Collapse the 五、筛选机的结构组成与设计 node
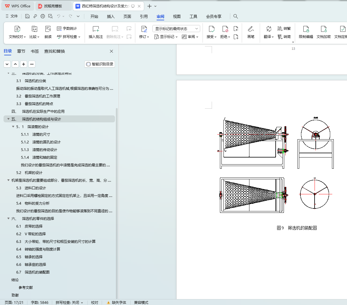Screen dimensions: 347x305 pos(9,119)
